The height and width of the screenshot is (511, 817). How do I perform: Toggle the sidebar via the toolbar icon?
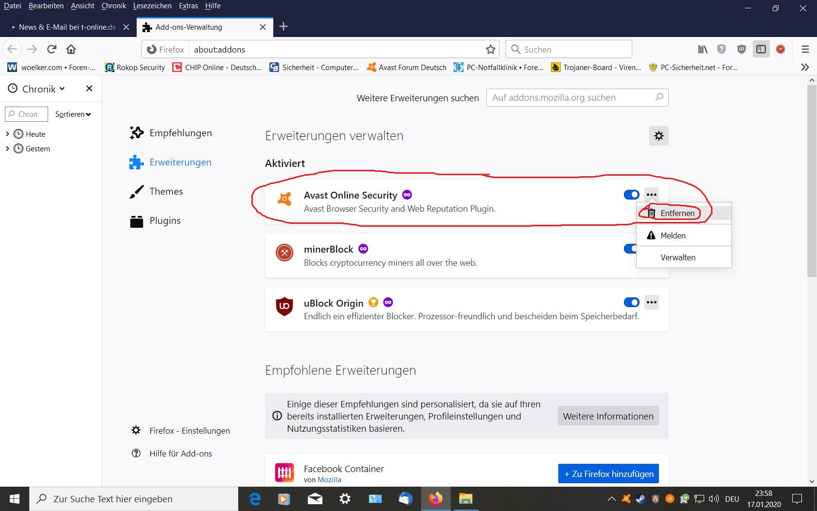pos(761,49)
